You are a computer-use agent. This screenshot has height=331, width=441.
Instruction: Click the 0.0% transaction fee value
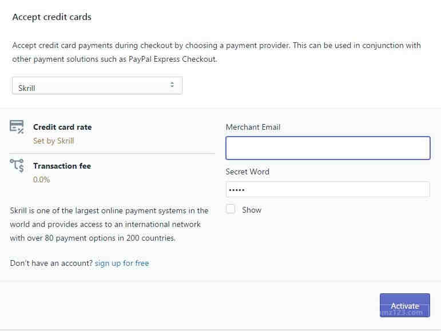click(x=41, y=180)
